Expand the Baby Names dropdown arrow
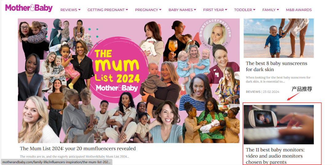The width and height of the screenshot is (332, 165). pyautogui.click(x=195, y=10)
